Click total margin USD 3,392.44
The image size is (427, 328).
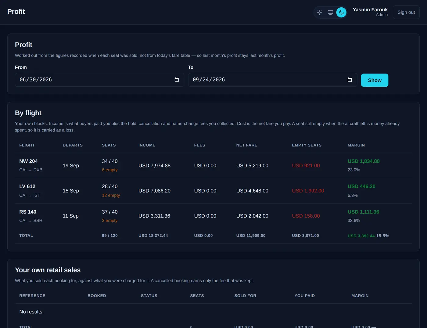coord(361,236)
